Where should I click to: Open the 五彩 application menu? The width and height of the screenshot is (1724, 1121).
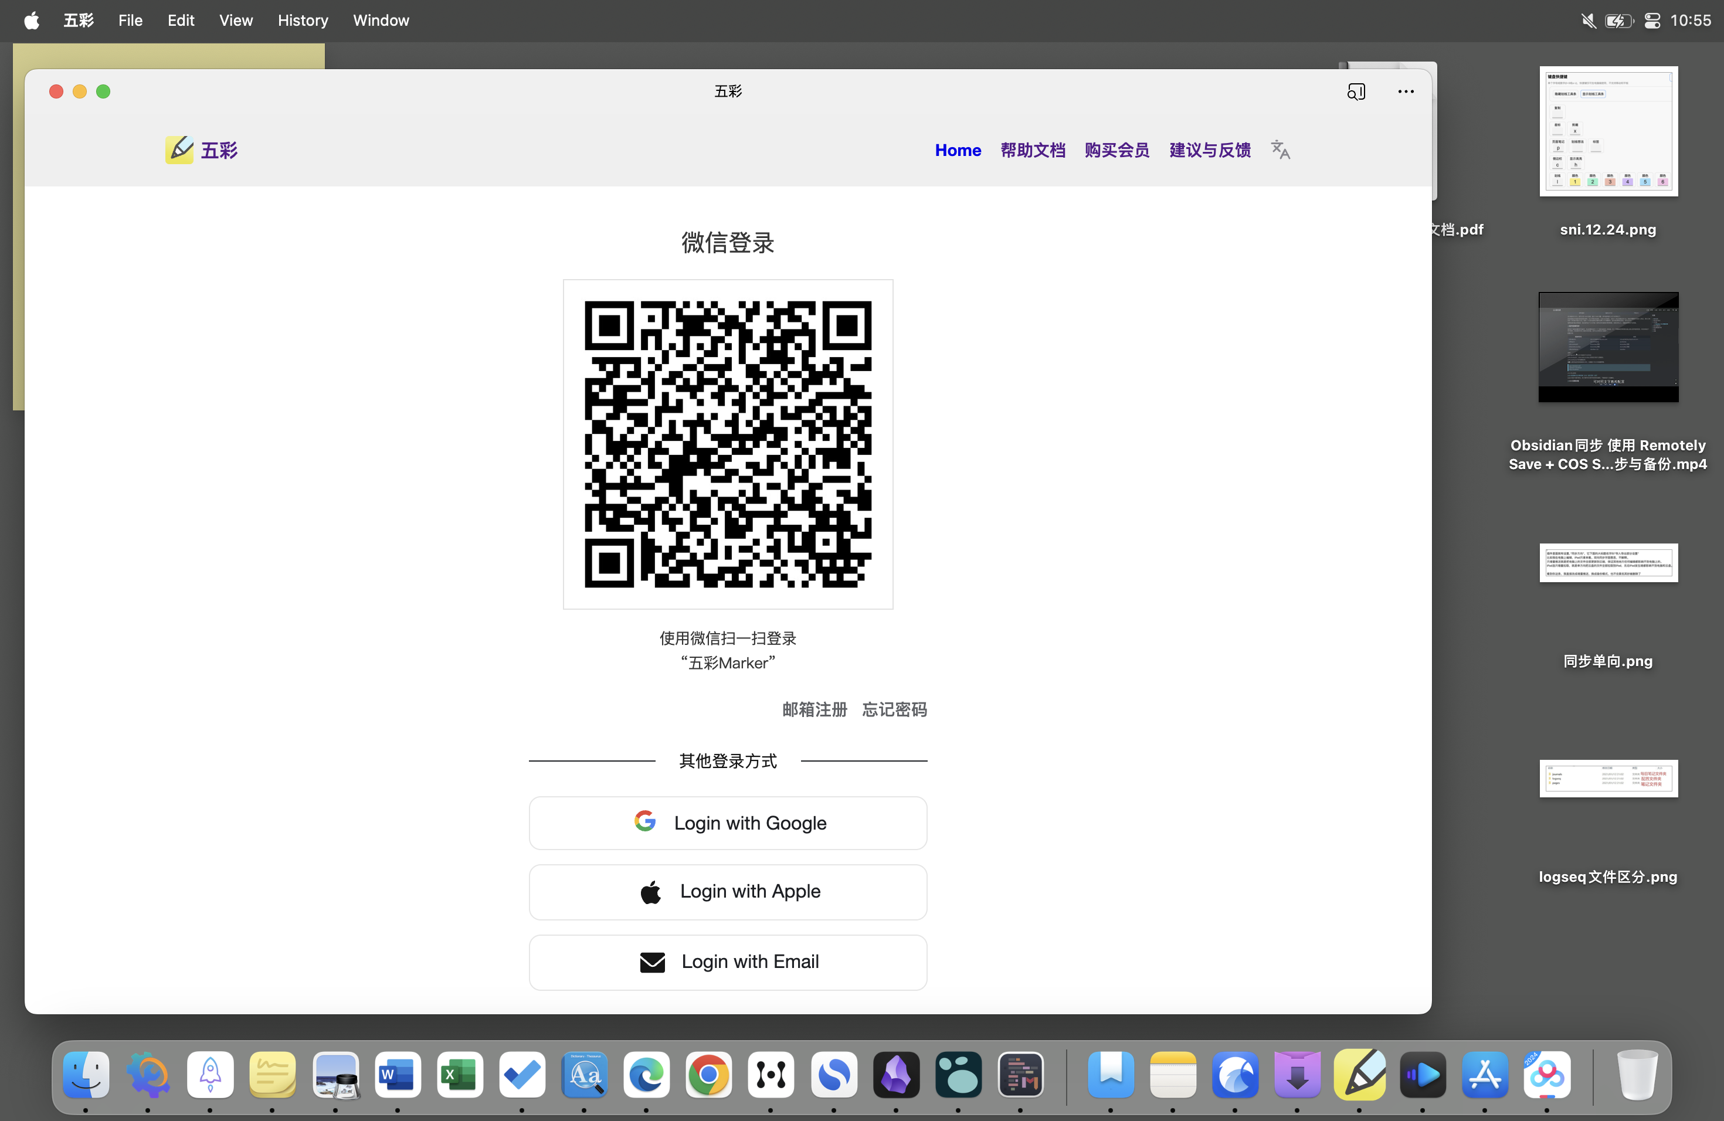tap(78, 21)
